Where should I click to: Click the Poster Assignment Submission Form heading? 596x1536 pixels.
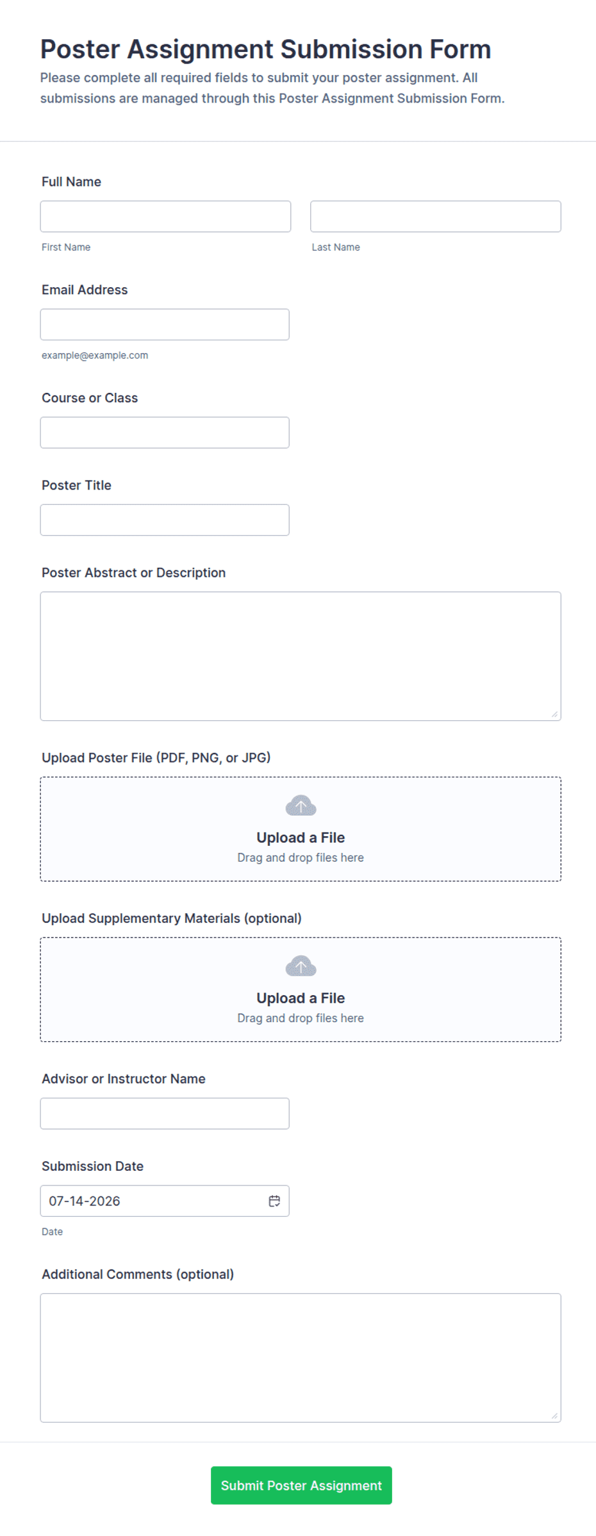tap(265, 49)
